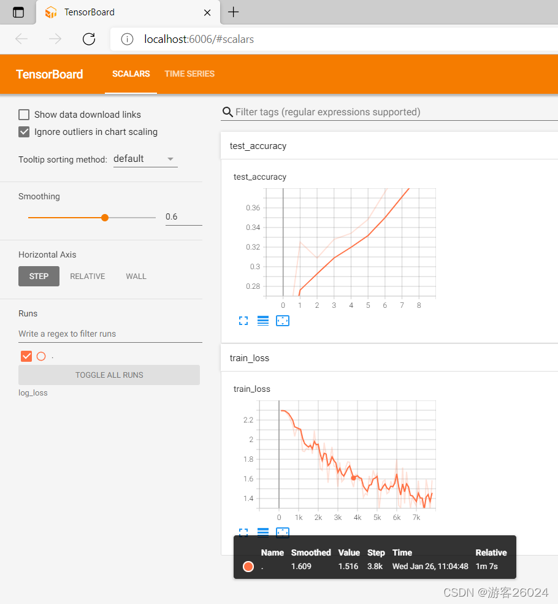Viewport: 558px width, 604px height.
Task: Expand test_accuracy chart to full size
Action: [243, 321]
